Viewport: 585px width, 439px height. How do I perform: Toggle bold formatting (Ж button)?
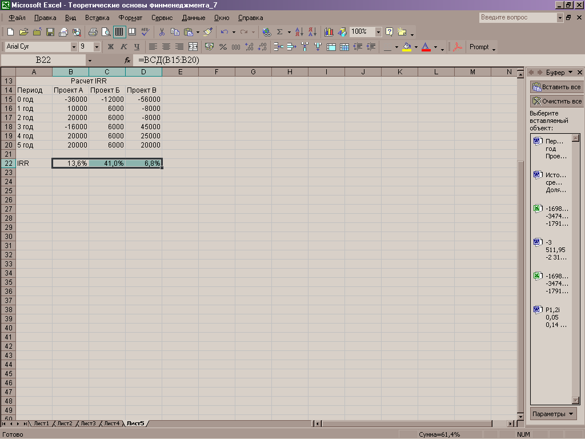pyautogui.click(x=111, y=47)
